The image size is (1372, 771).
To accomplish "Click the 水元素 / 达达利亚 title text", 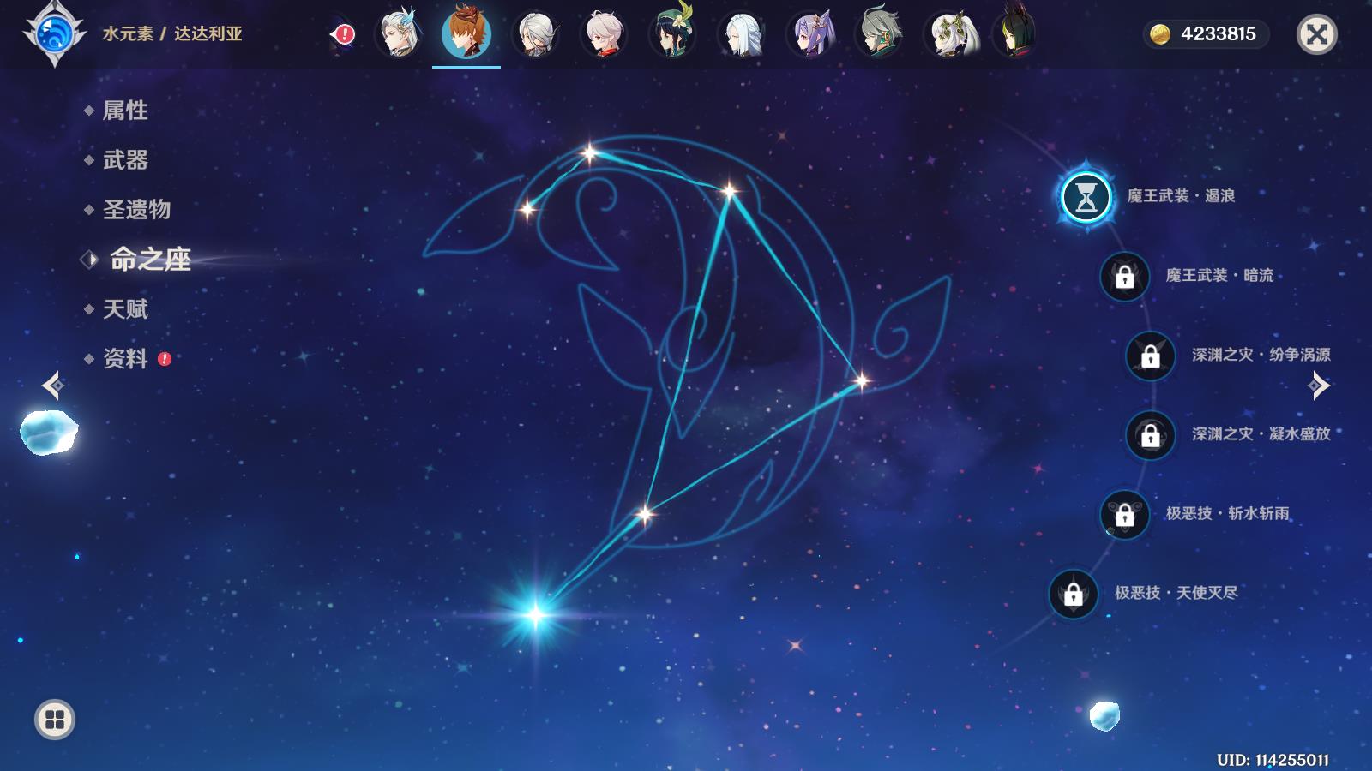I will [172, 34].
